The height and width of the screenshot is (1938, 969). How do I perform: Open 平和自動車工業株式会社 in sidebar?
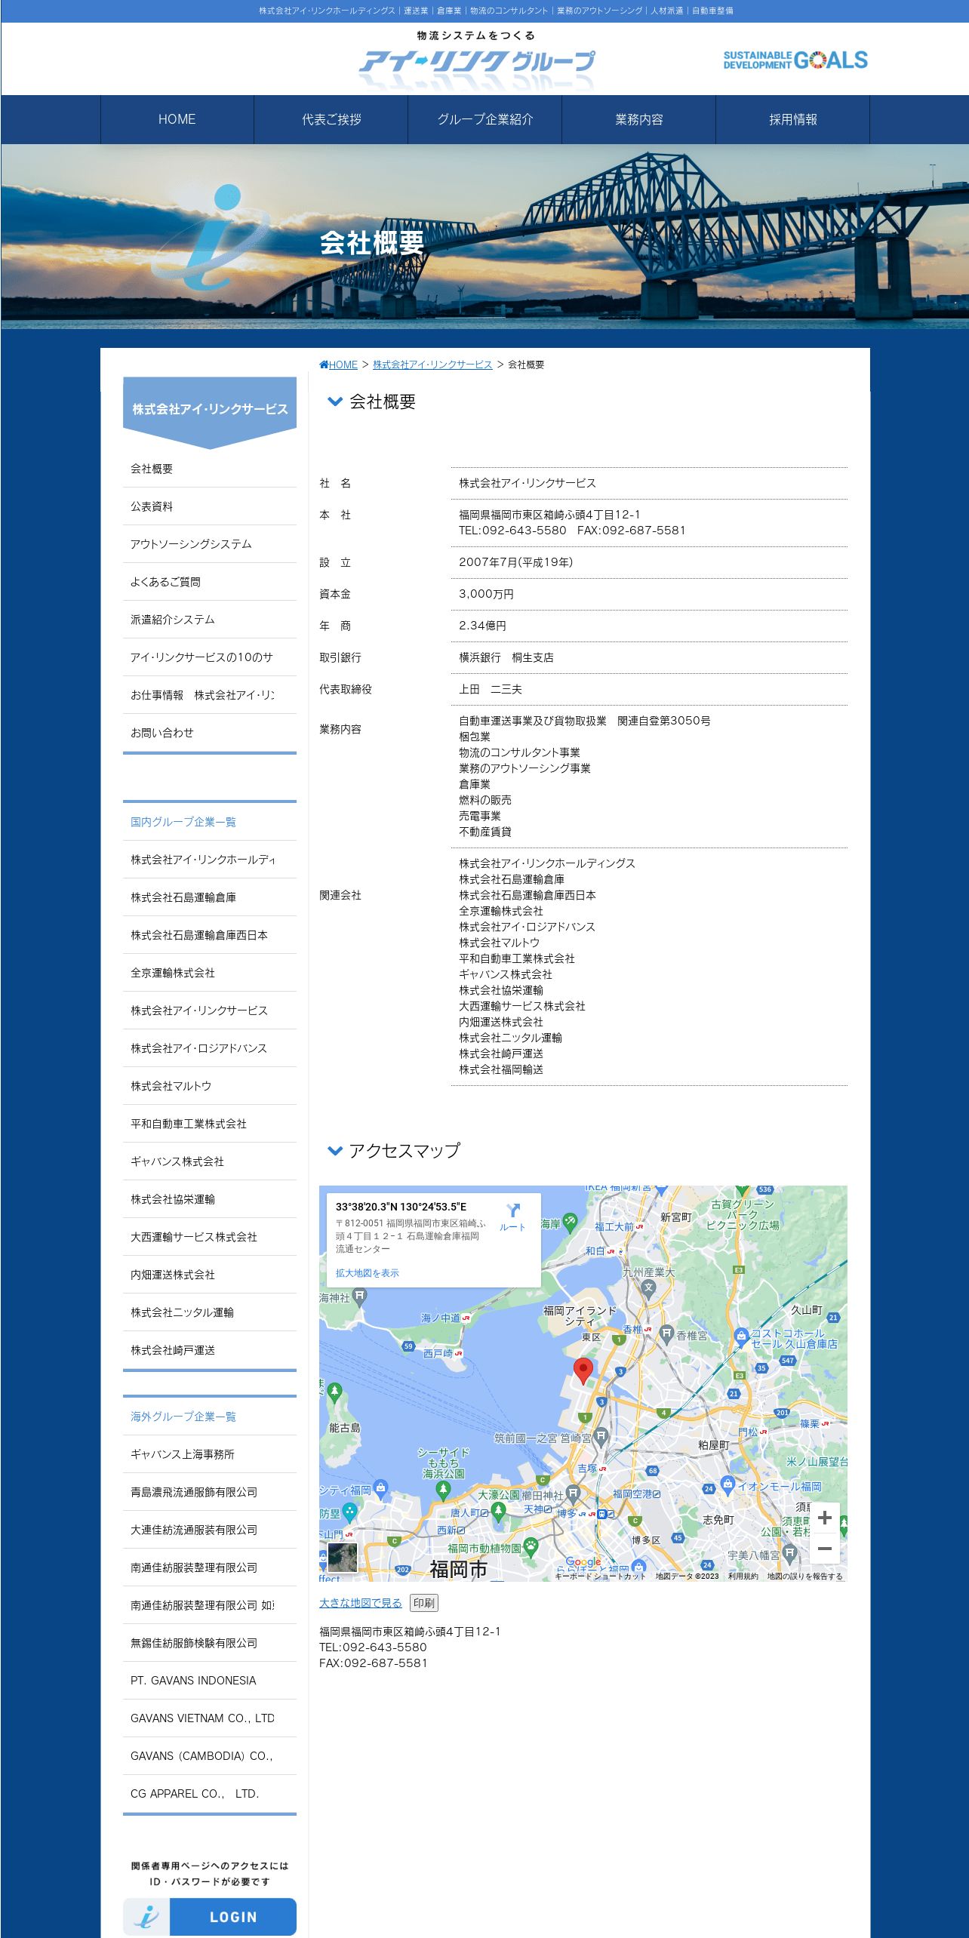[210, 1124]
